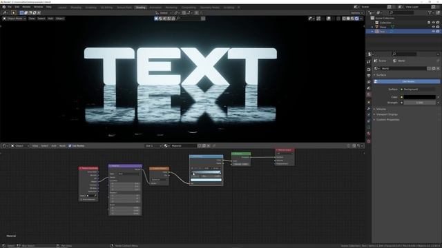The width and height of the screenshot is (442, 248).
Task: Open the transform orientation Global dropdown
Action: click(x=164, y=13)
